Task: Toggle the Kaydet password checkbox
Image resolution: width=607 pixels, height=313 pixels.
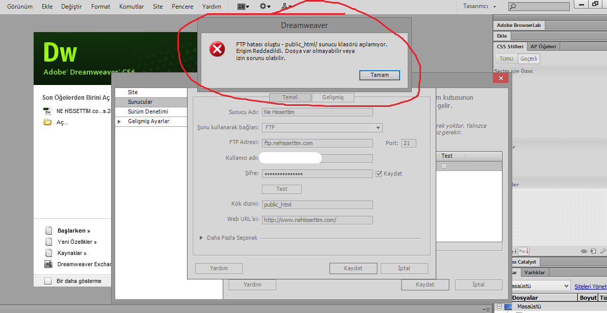Action: click(x=379, y=174)
